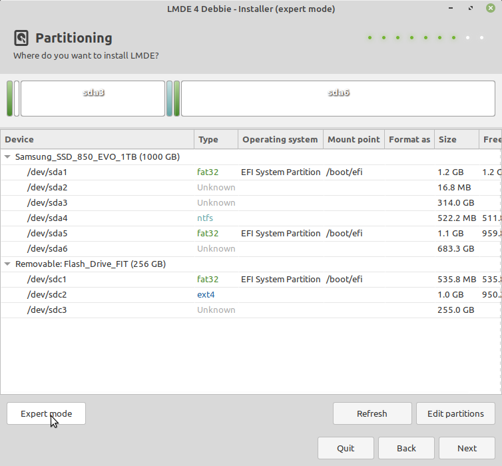
Task: Click the Partitioning disk icon in header
Action: coord(22,38)
